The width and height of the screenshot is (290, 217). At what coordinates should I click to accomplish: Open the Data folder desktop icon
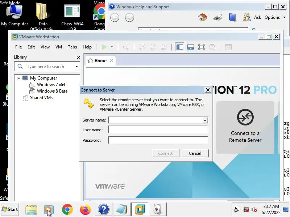[42, 16]
